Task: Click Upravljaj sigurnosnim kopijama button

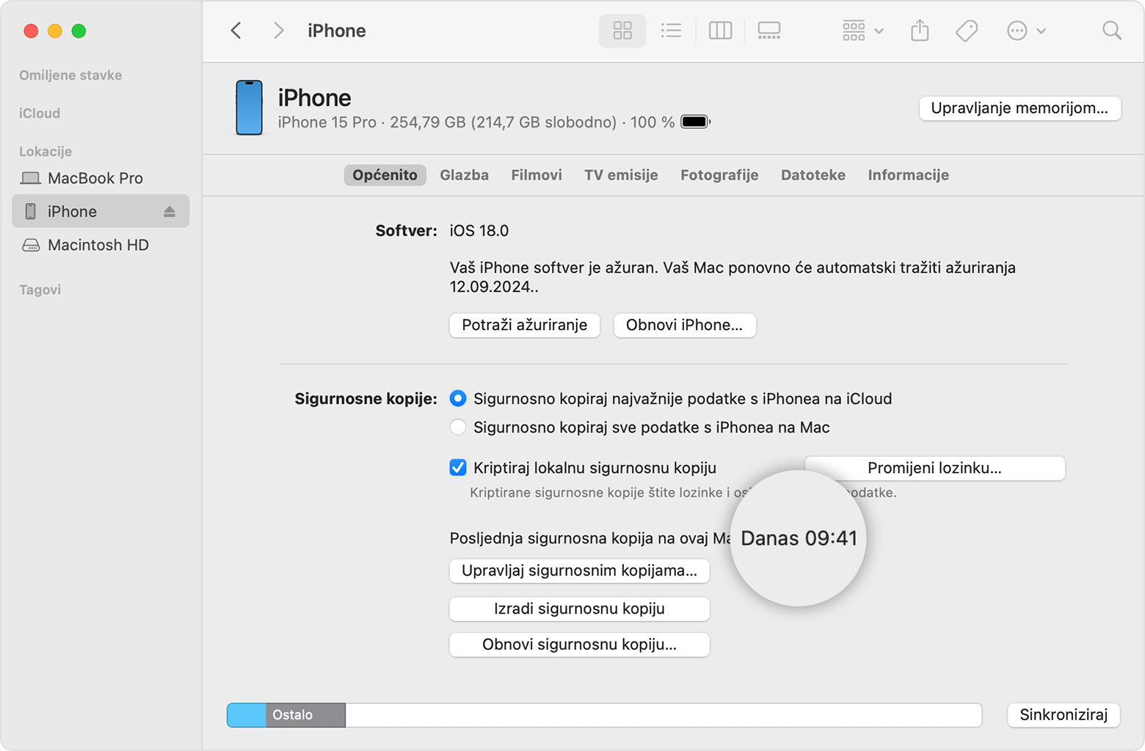Action: click(579, 571)
